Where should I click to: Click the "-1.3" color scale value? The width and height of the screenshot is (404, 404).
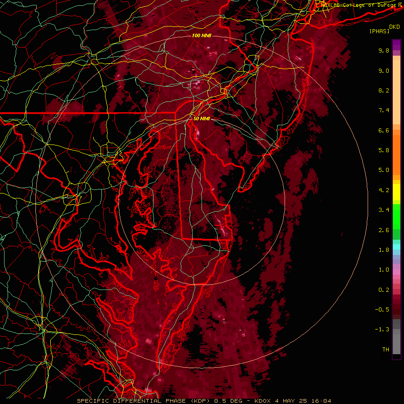click(382, 329)
